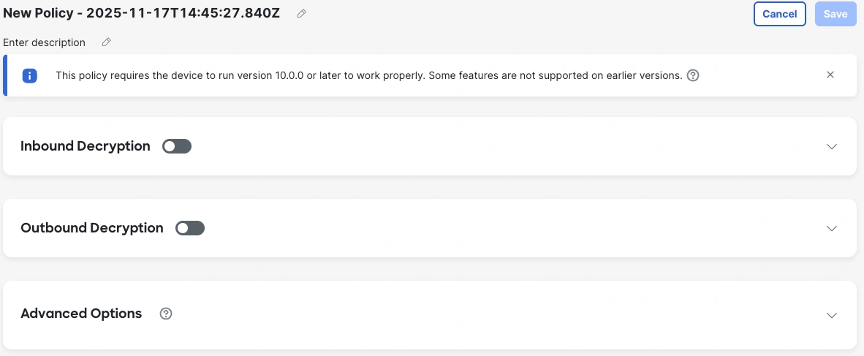
Task: Enable the Inbound Decryption toggle
Action: click(177, 146)
